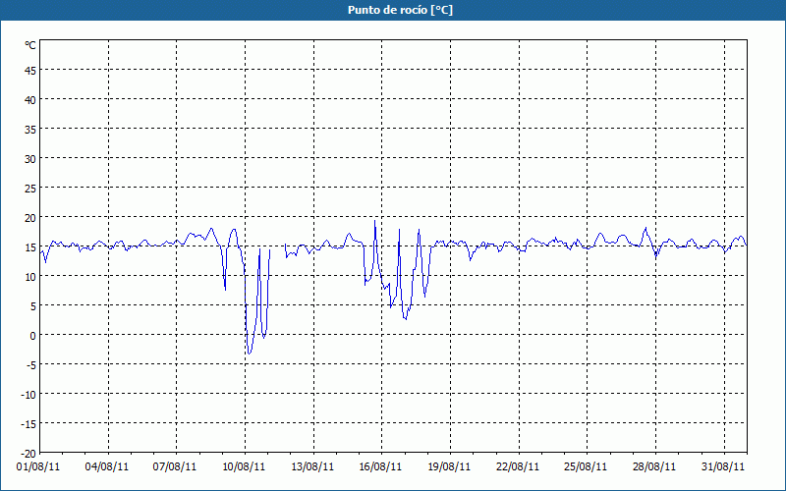Image resolution: width=786 pixels, height=491 pixels.
Task: Click the 13/08/11 date label
Action: [x=312, y=466]
